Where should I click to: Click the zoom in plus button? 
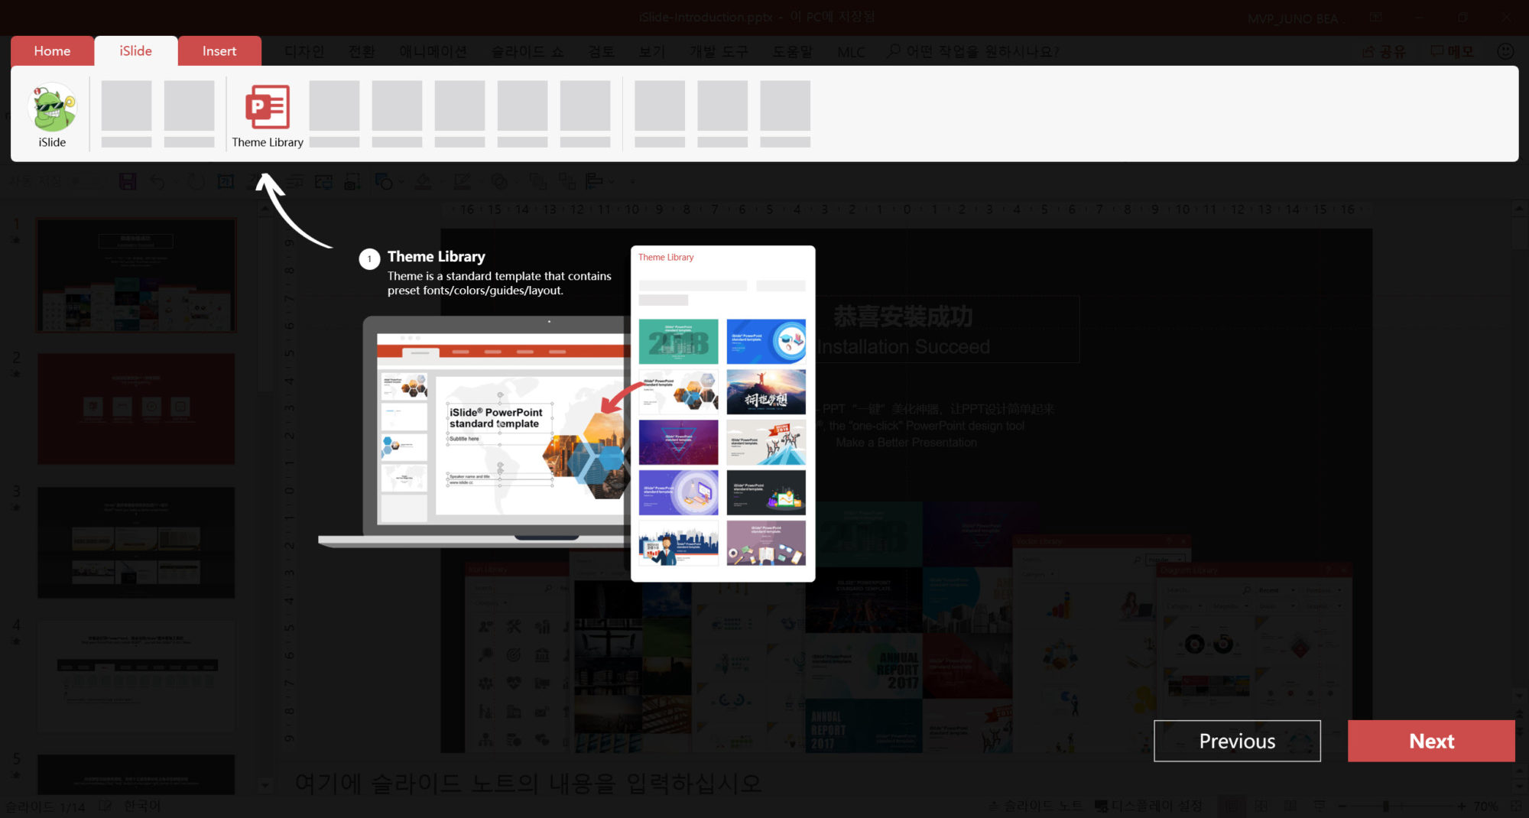(x=1461, y=806)
